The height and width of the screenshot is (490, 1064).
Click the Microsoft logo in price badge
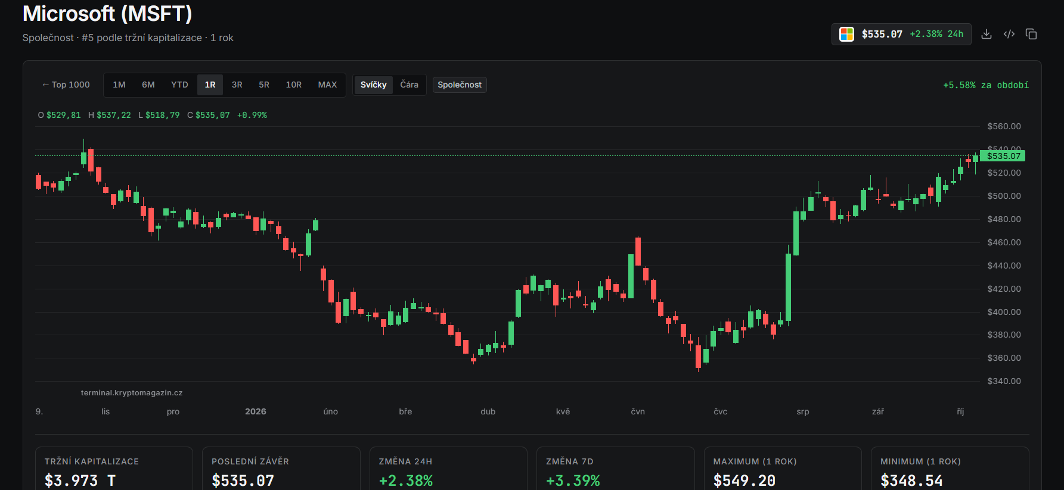coord(846,34)
